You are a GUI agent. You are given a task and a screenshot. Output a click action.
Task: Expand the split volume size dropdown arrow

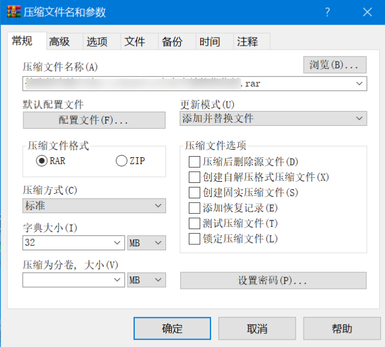117,280
